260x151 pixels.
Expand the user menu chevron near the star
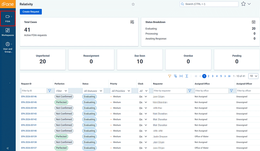(249, 4)
